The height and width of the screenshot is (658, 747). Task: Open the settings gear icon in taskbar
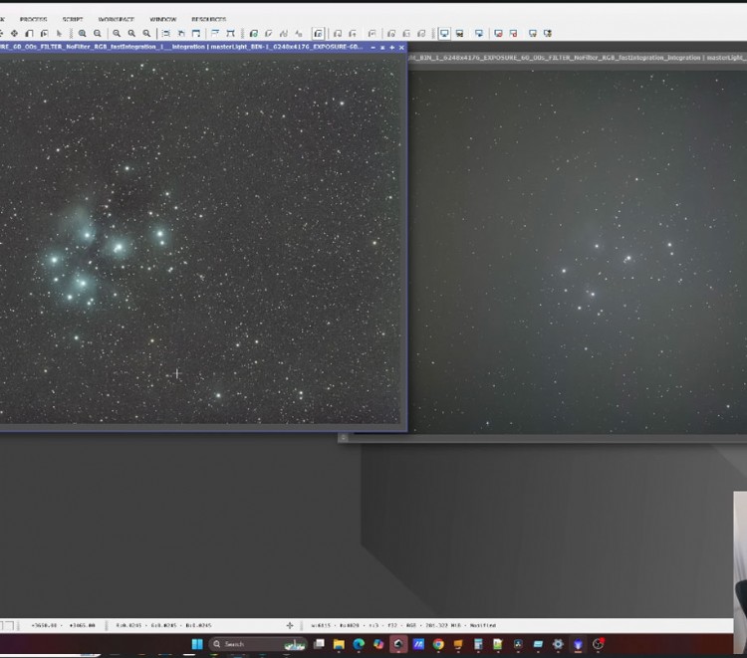(558, 644)
